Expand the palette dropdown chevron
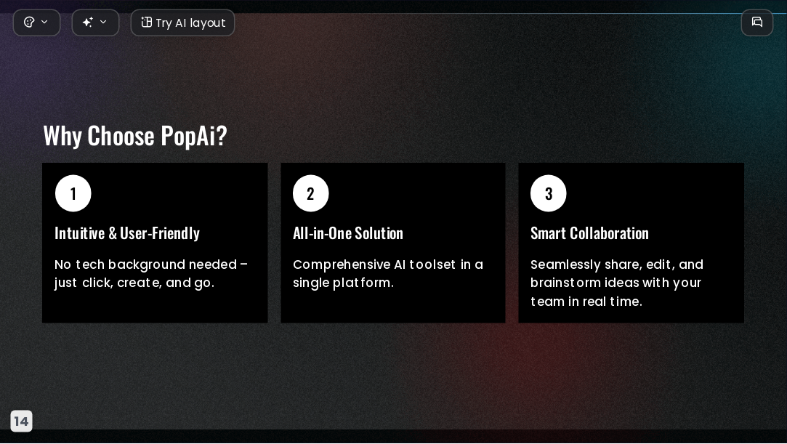 pos(44,22)
